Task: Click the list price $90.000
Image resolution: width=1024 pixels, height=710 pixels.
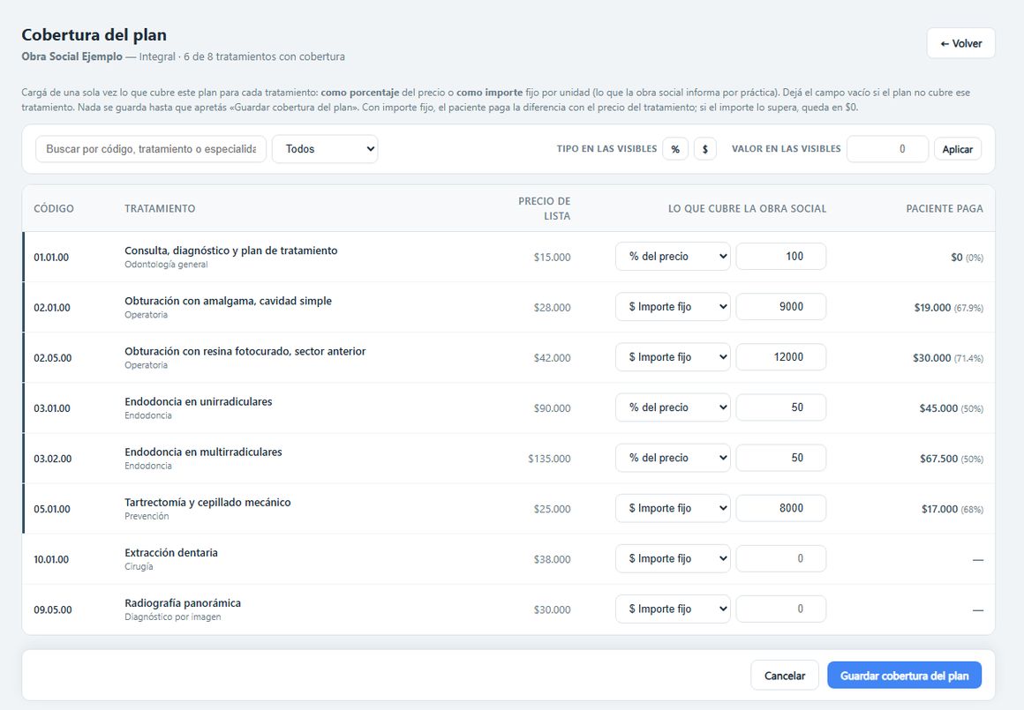Action: click(x=552, y=408)
